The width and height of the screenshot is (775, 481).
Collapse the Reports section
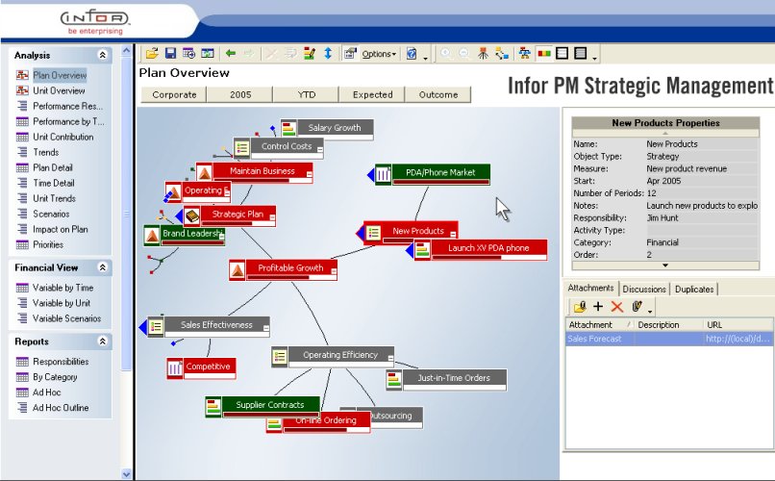click(x=102, y=342)
